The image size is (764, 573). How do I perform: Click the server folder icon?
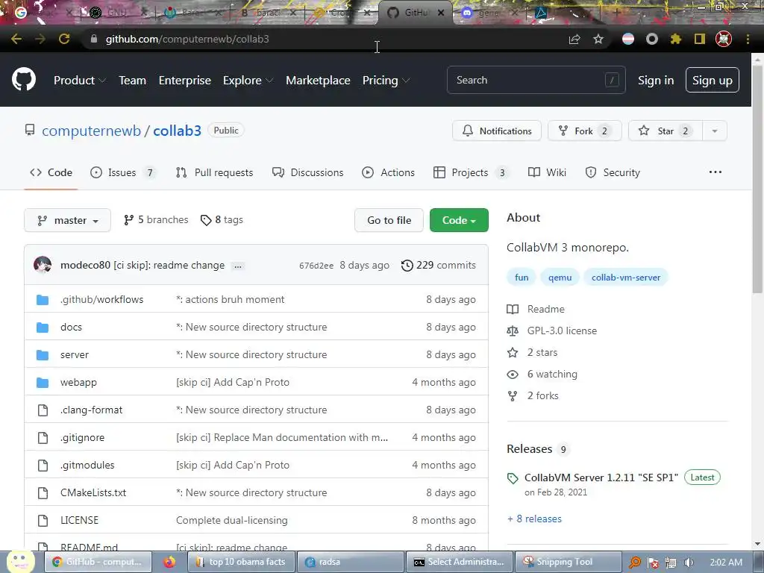pyautogui.click(x=43, y=354)
